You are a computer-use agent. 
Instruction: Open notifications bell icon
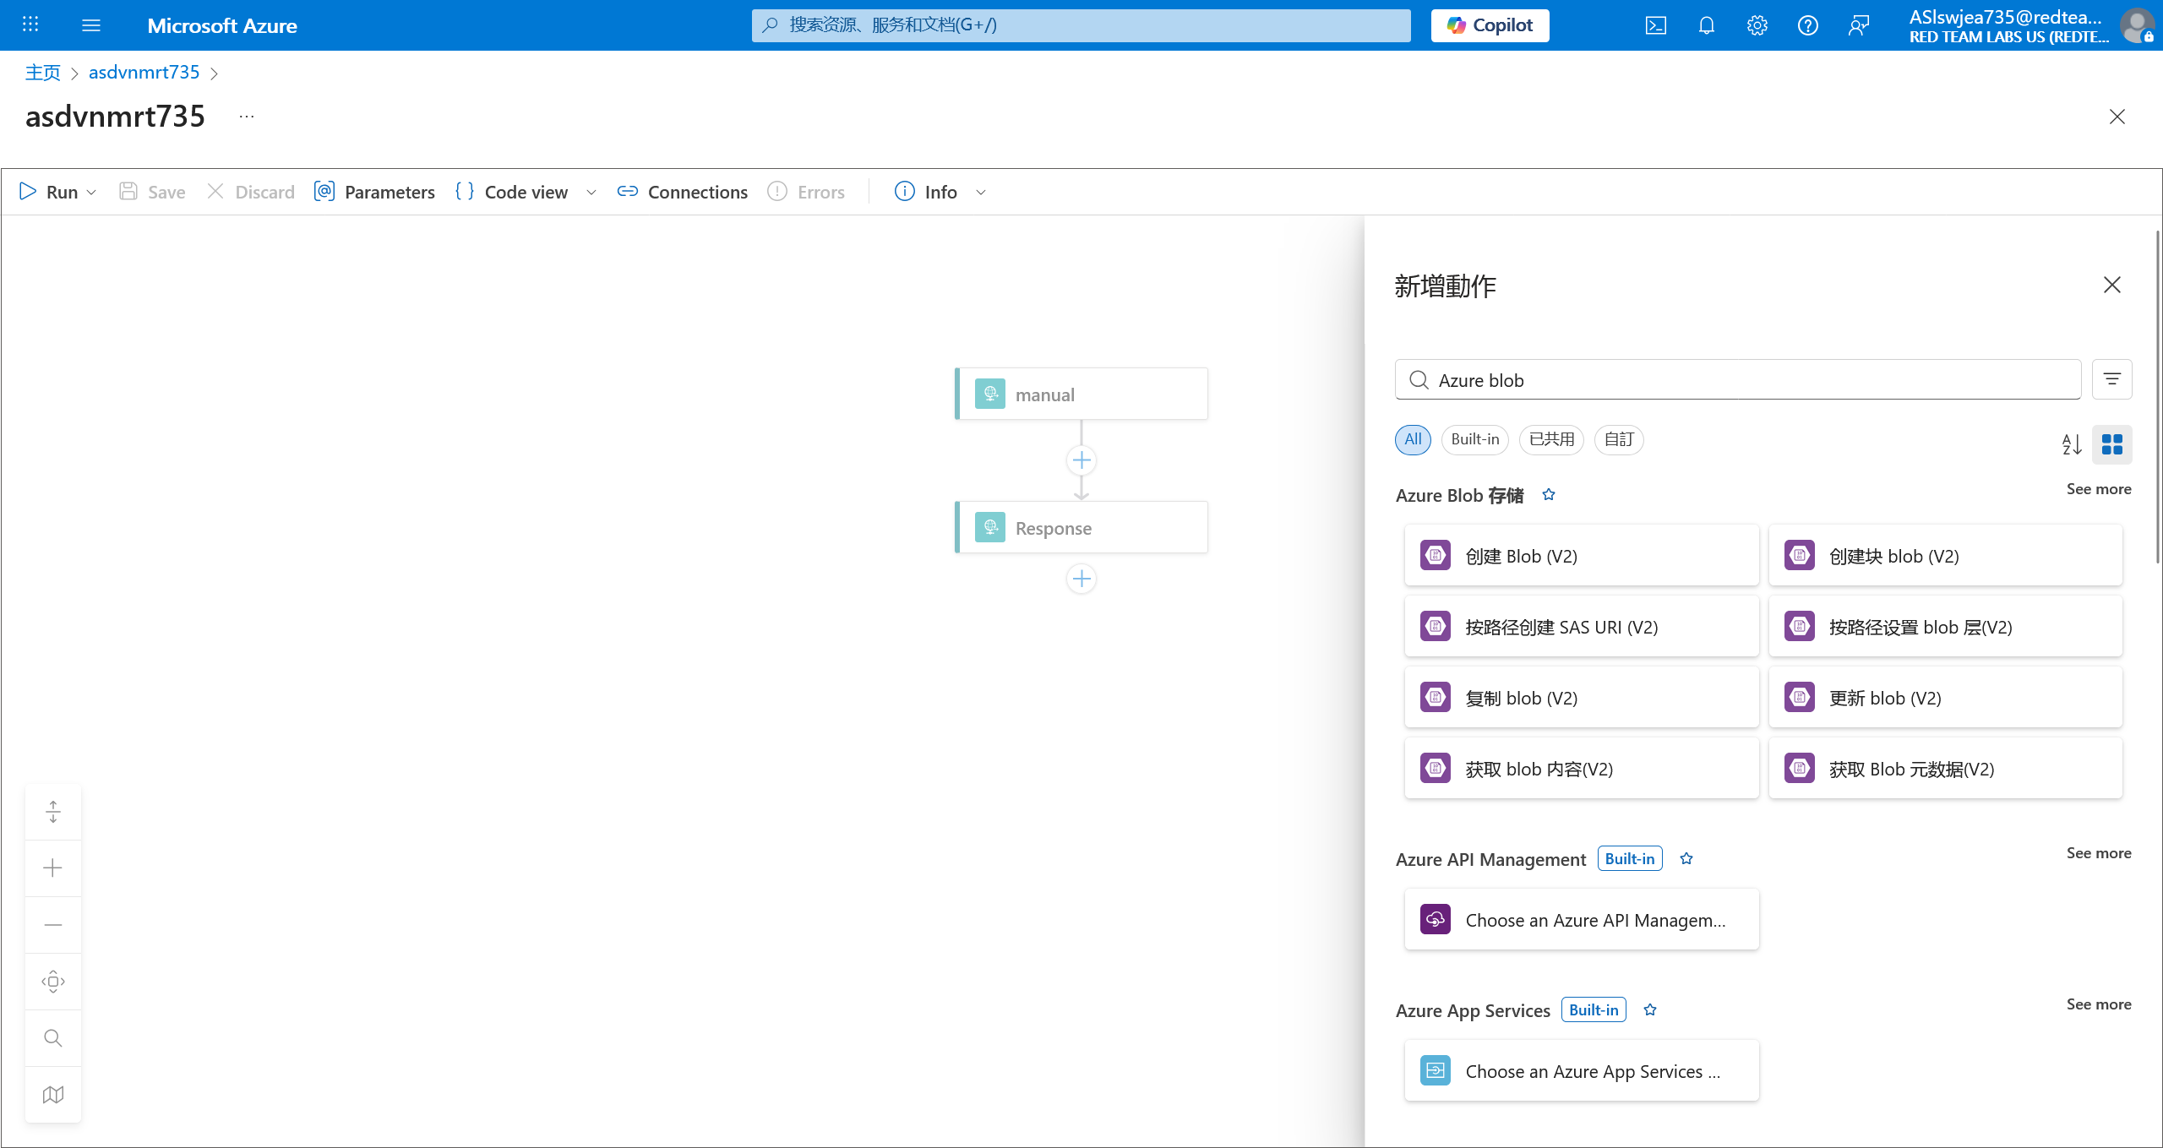pyautogui.click(x=1706, y=25)
